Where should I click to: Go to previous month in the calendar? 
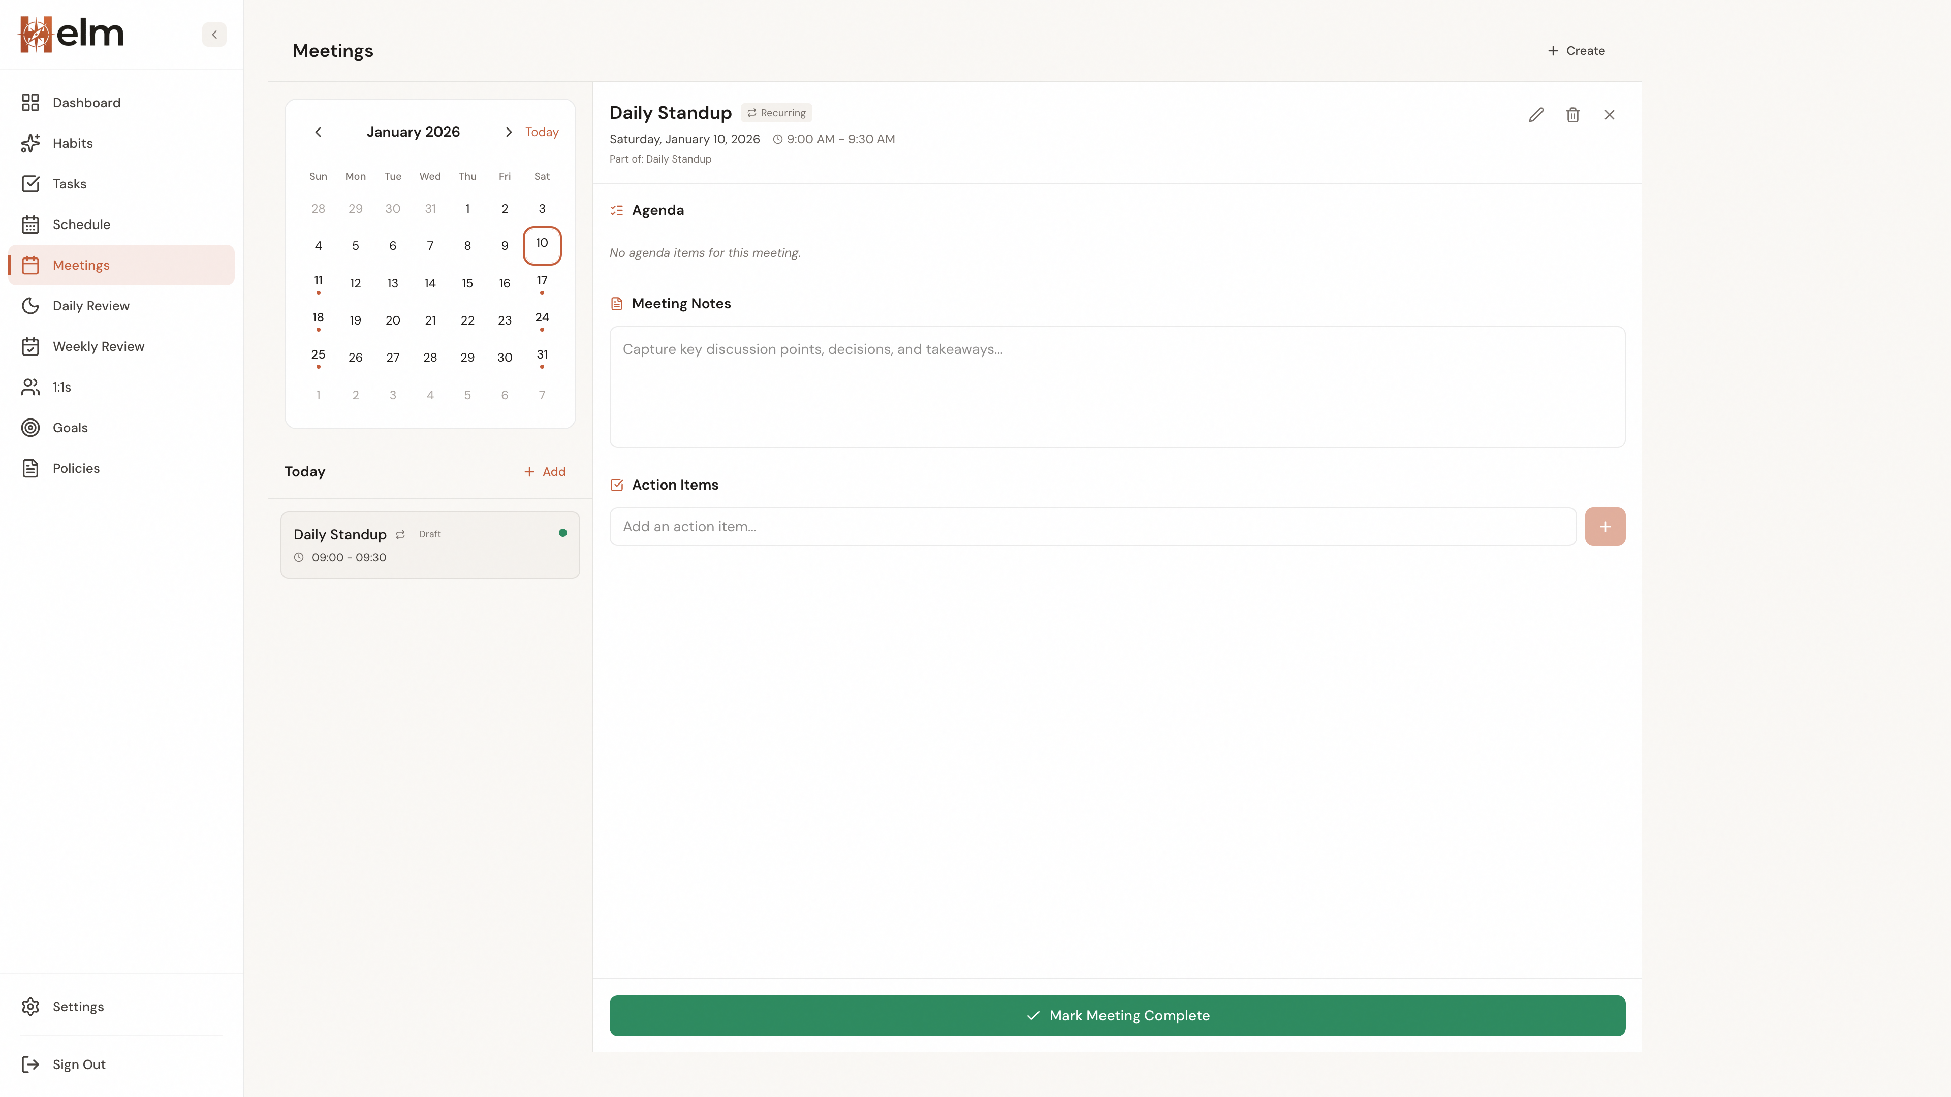318,132
